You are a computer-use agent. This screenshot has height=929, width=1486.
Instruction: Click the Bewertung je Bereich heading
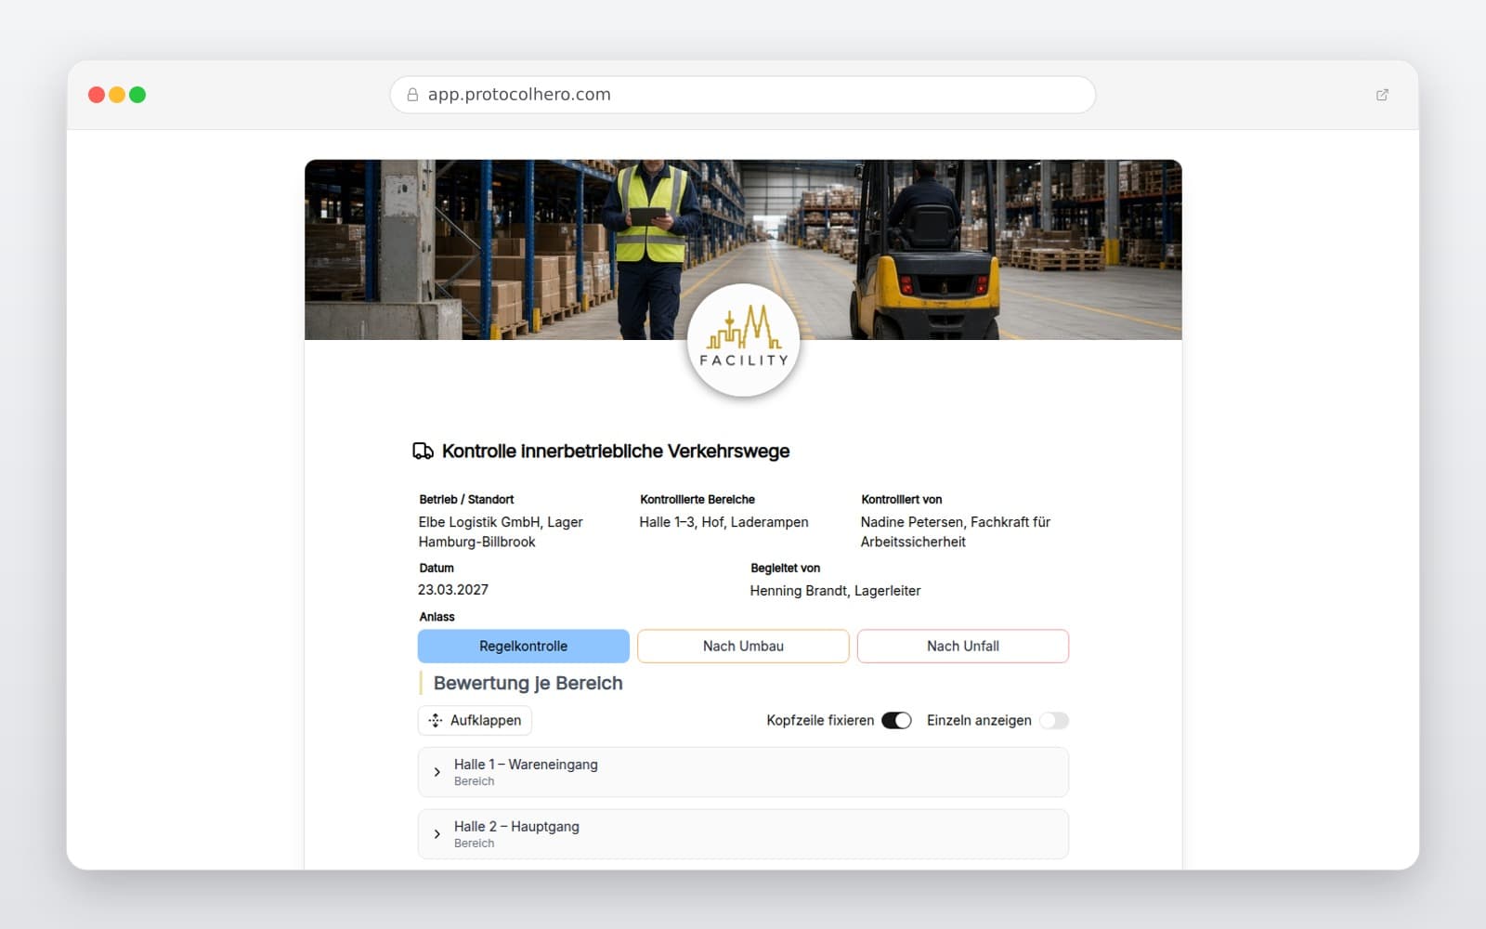528,684
